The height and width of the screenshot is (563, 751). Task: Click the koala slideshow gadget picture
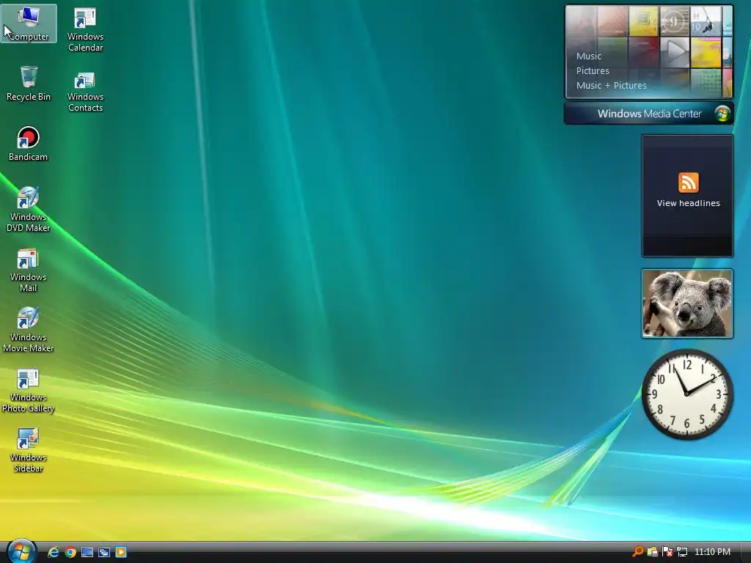687,303
